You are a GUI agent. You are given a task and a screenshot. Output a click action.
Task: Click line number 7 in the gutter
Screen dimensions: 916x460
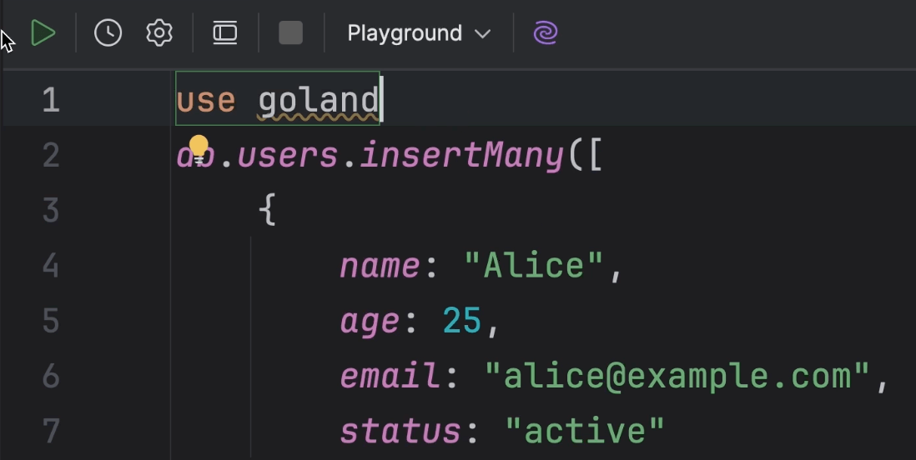(x=50, y=432)
